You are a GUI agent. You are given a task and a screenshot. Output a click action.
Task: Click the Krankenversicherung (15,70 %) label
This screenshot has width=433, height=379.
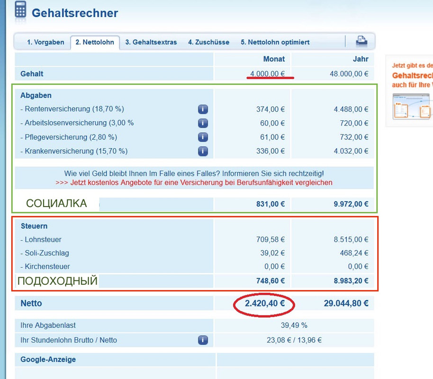pos(74,151)
